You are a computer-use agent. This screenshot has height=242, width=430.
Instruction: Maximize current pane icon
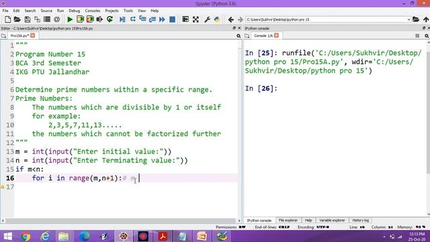(x=185, y=19)
